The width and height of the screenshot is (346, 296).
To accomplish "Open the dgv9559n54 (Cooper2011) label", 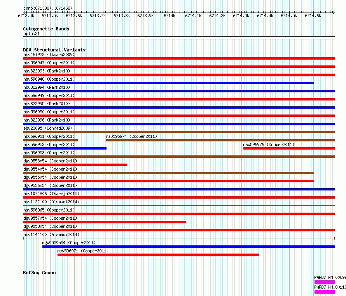I will tap(69, 243).
